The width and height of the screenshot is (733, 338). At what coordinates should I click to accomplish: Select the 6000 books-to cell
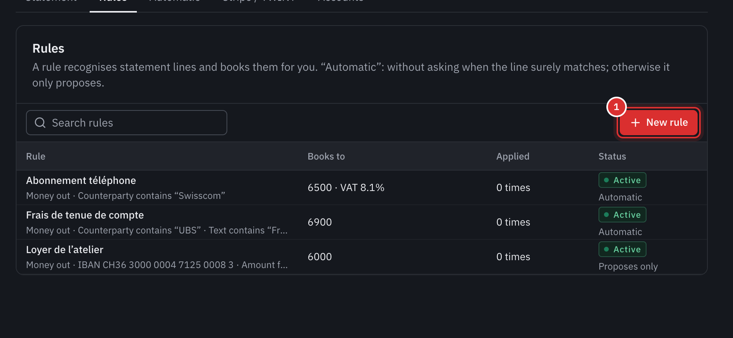(320, 257)
